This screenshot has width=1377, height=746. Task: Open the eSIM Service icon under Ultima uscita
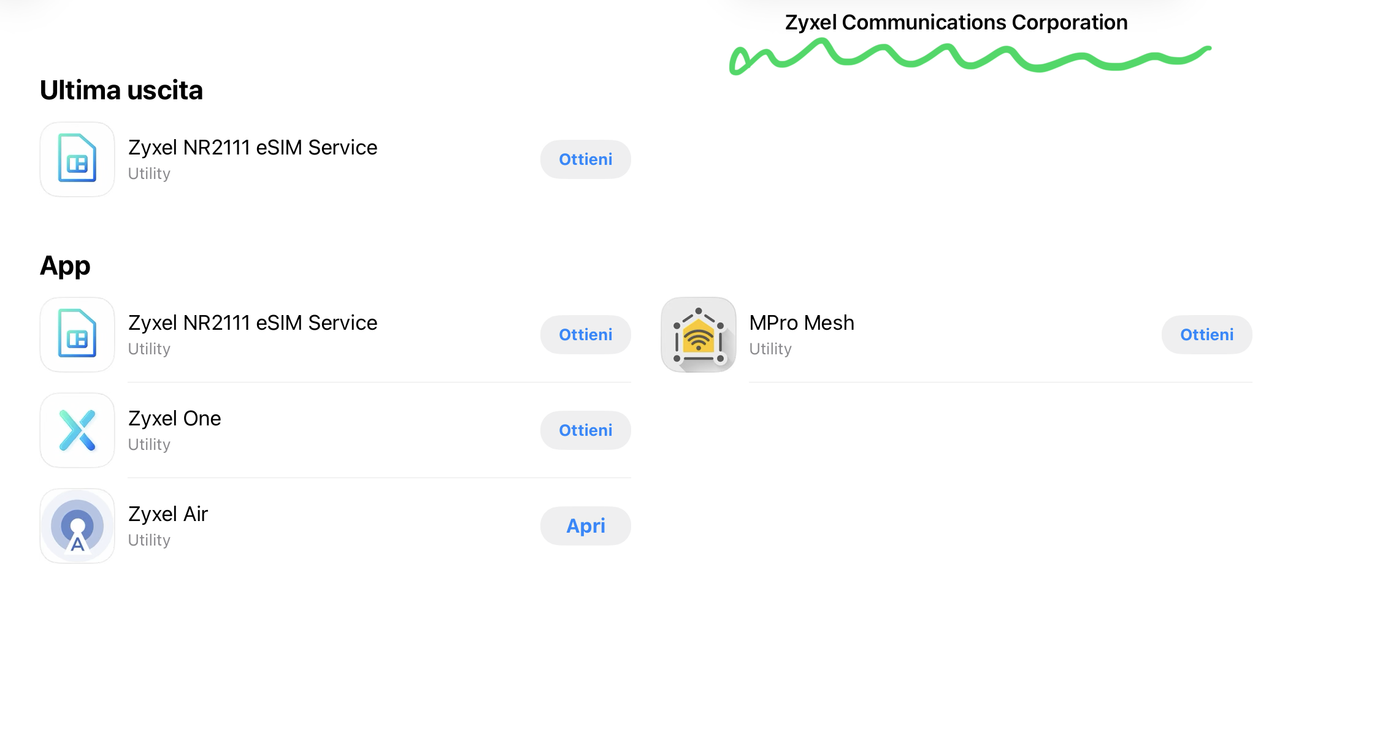pos(77,159)
